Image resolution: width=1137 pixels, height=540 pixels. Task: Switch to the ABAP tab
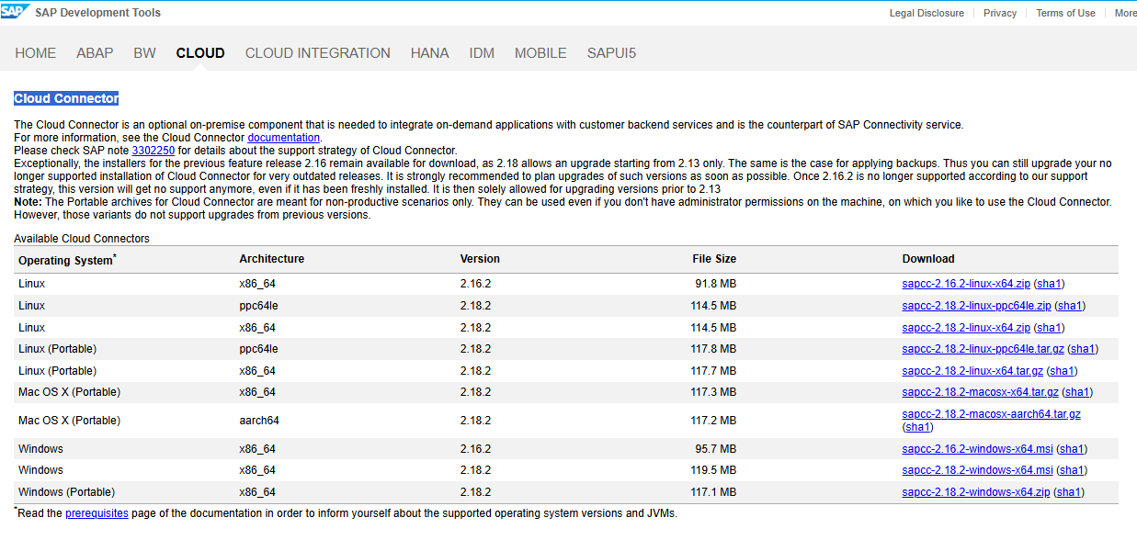coord(96,53)
